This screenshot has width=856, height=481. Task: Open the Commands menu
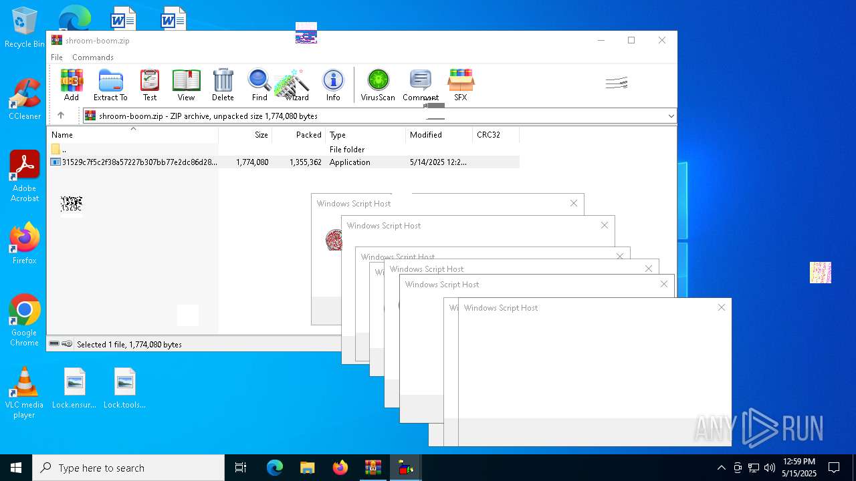[x=93, y=57]
